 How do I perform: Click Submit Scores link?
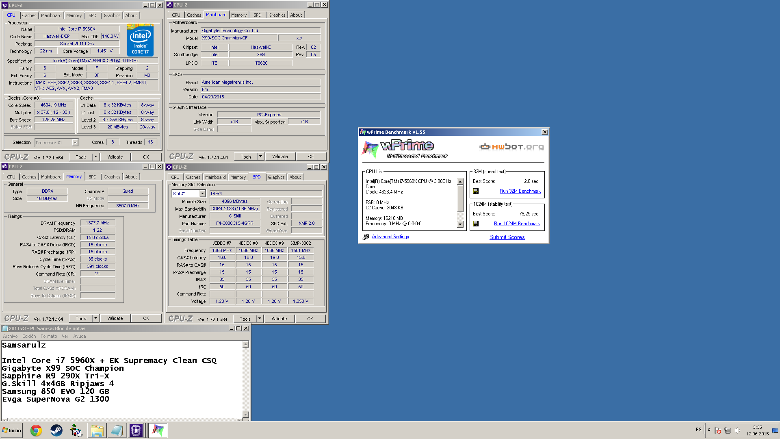(507, 237)
